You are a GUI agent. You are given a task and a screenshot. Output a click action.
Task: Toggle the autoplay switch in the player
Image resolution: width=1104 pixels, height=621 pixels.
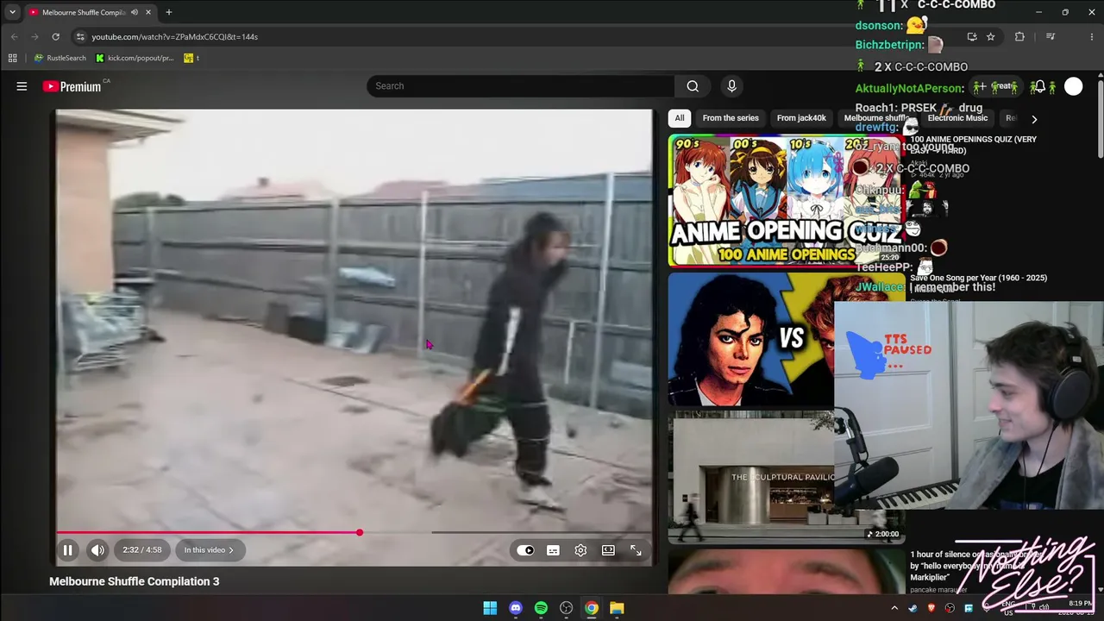(525, 550)
